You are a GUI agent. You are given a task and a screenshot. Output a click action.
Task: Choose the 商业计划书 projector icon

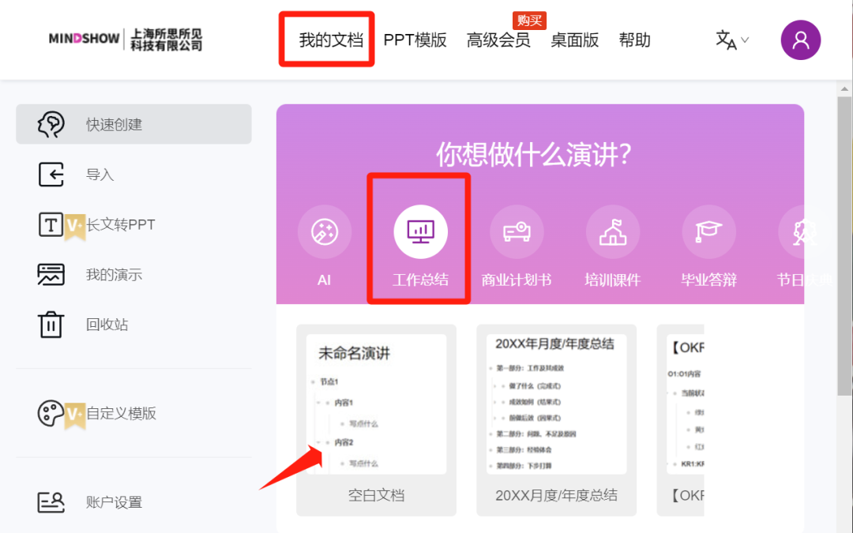pos(517,232)
